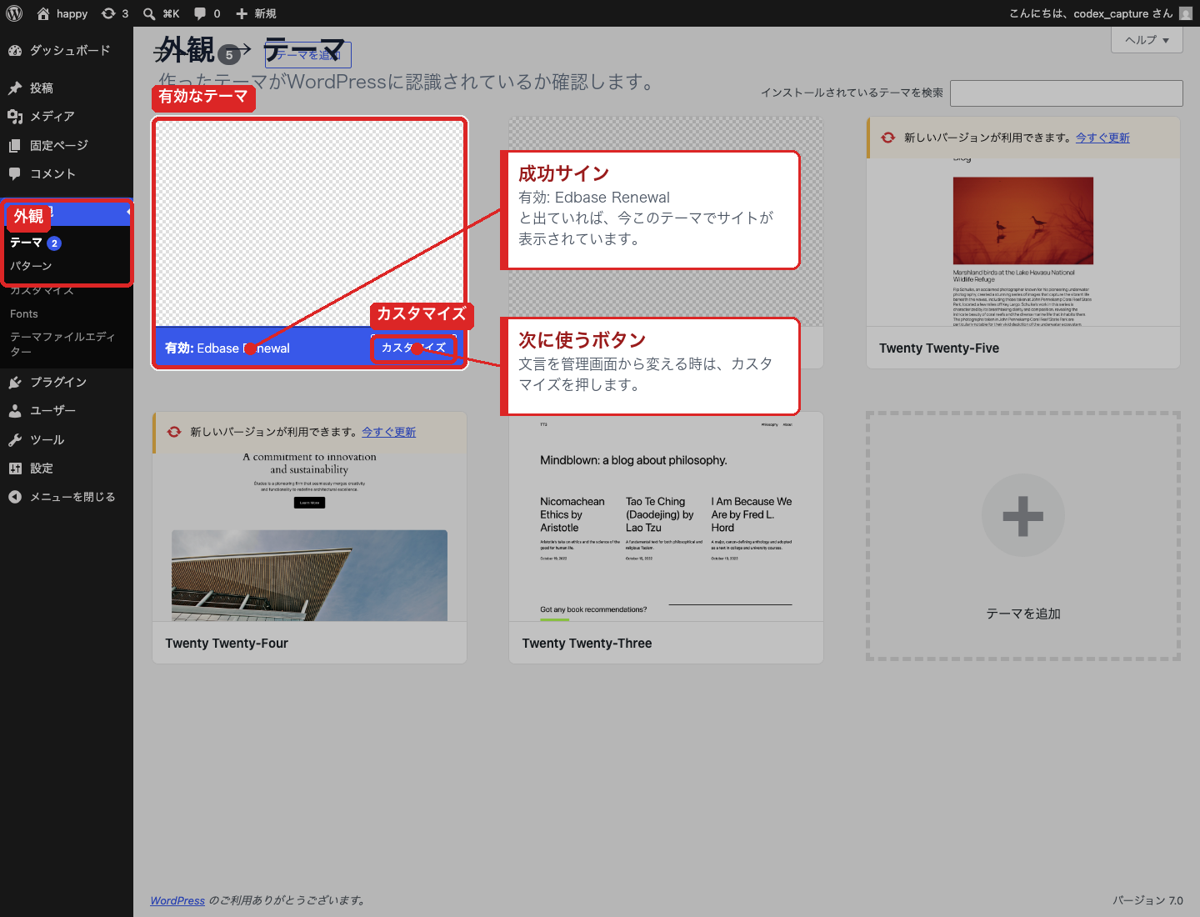Image resolution: width=1200 pixels, height=917 pixels.
Task: Click the theme count badge 5
Action: [x=229, y=55]
